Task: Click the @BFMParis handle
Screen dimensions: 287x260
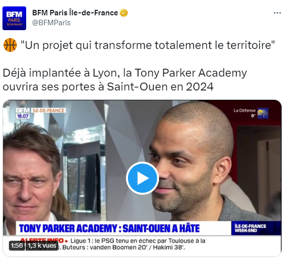Action: pyautogui.click(x=51, y=23)
